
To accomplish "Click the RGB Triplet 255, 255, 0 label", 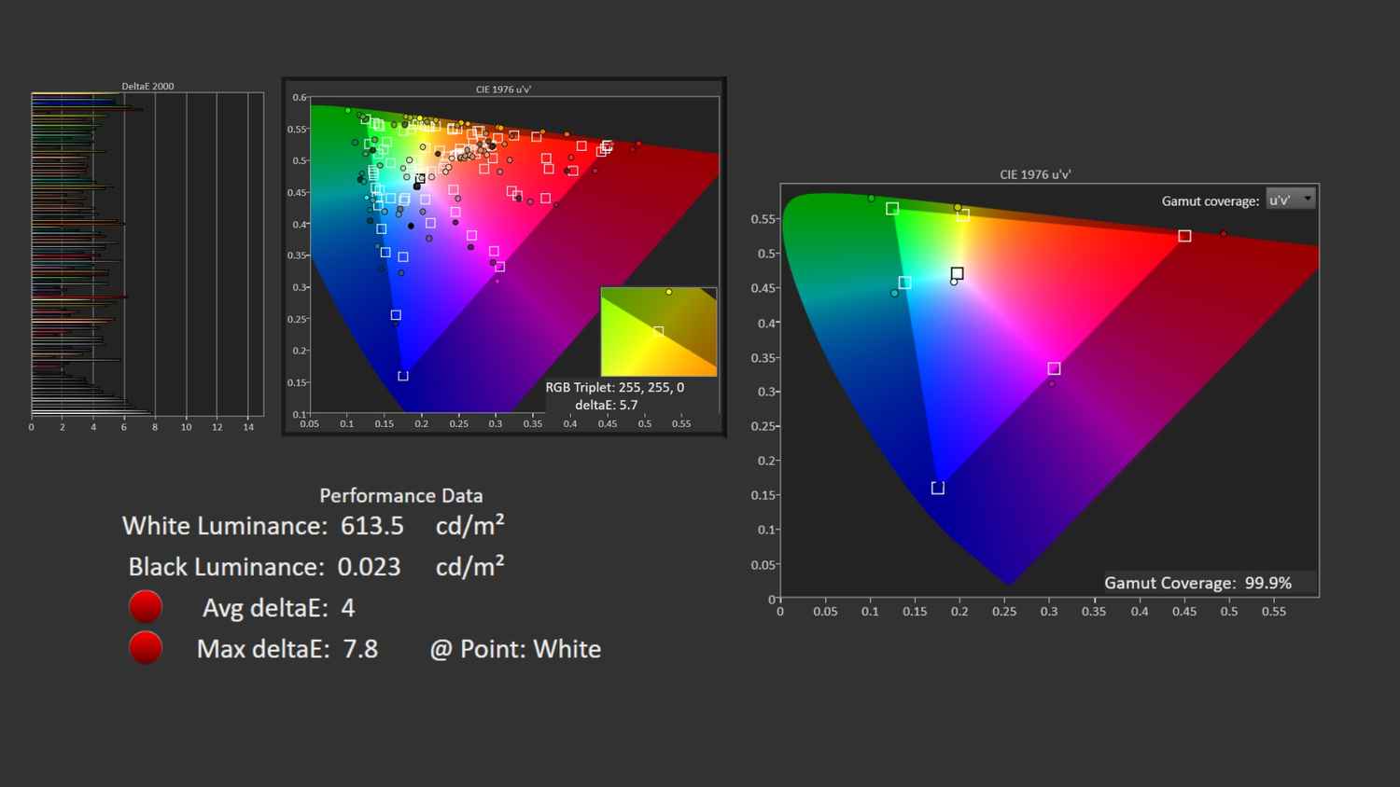I will 614,387.
